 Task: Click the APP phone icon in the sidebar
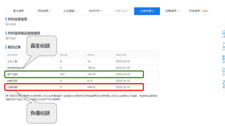point(224,45)
